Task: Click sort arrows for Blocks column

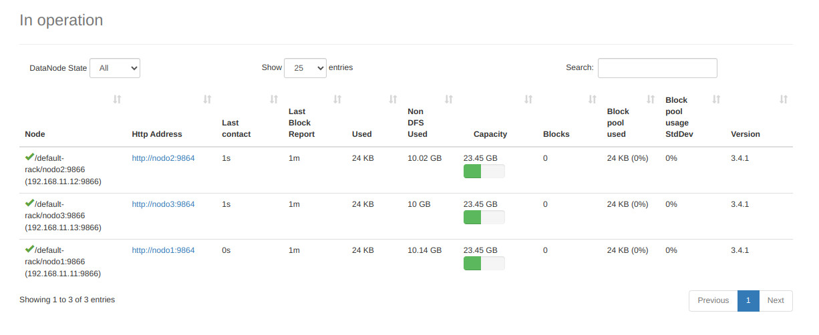Action: coord(592,99)
